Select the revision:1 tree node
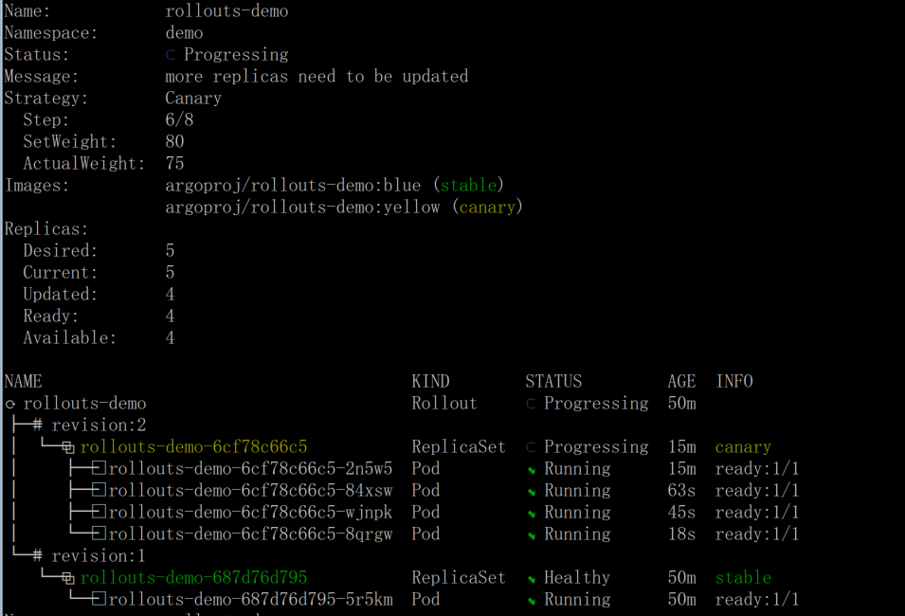The height and width of the screenshot is (616, 905). point(99,556)
